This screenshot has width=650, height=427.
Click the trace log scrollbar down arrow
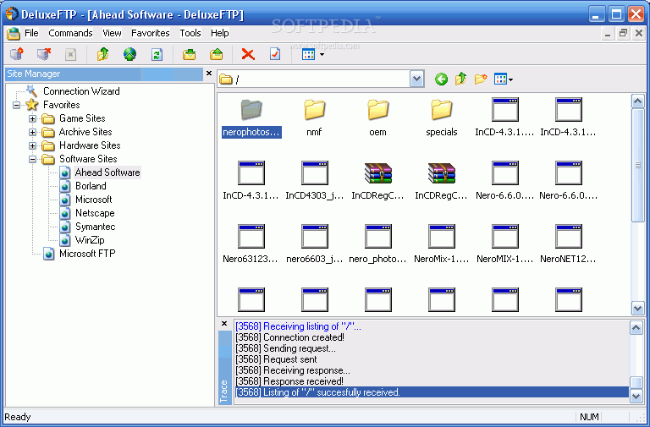point(636,397)
